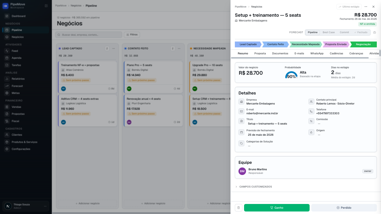This screenshot has height=214, width=381.
Task: Click the tag icon for Categorias de Solução
Action: (x=241, y=144)
